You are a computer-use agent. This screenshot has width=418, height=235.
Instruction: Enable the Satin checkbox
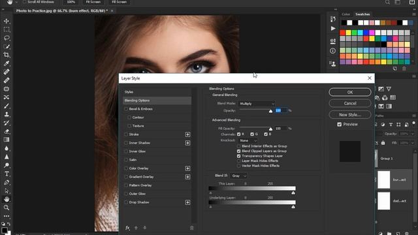coord(126,160)
